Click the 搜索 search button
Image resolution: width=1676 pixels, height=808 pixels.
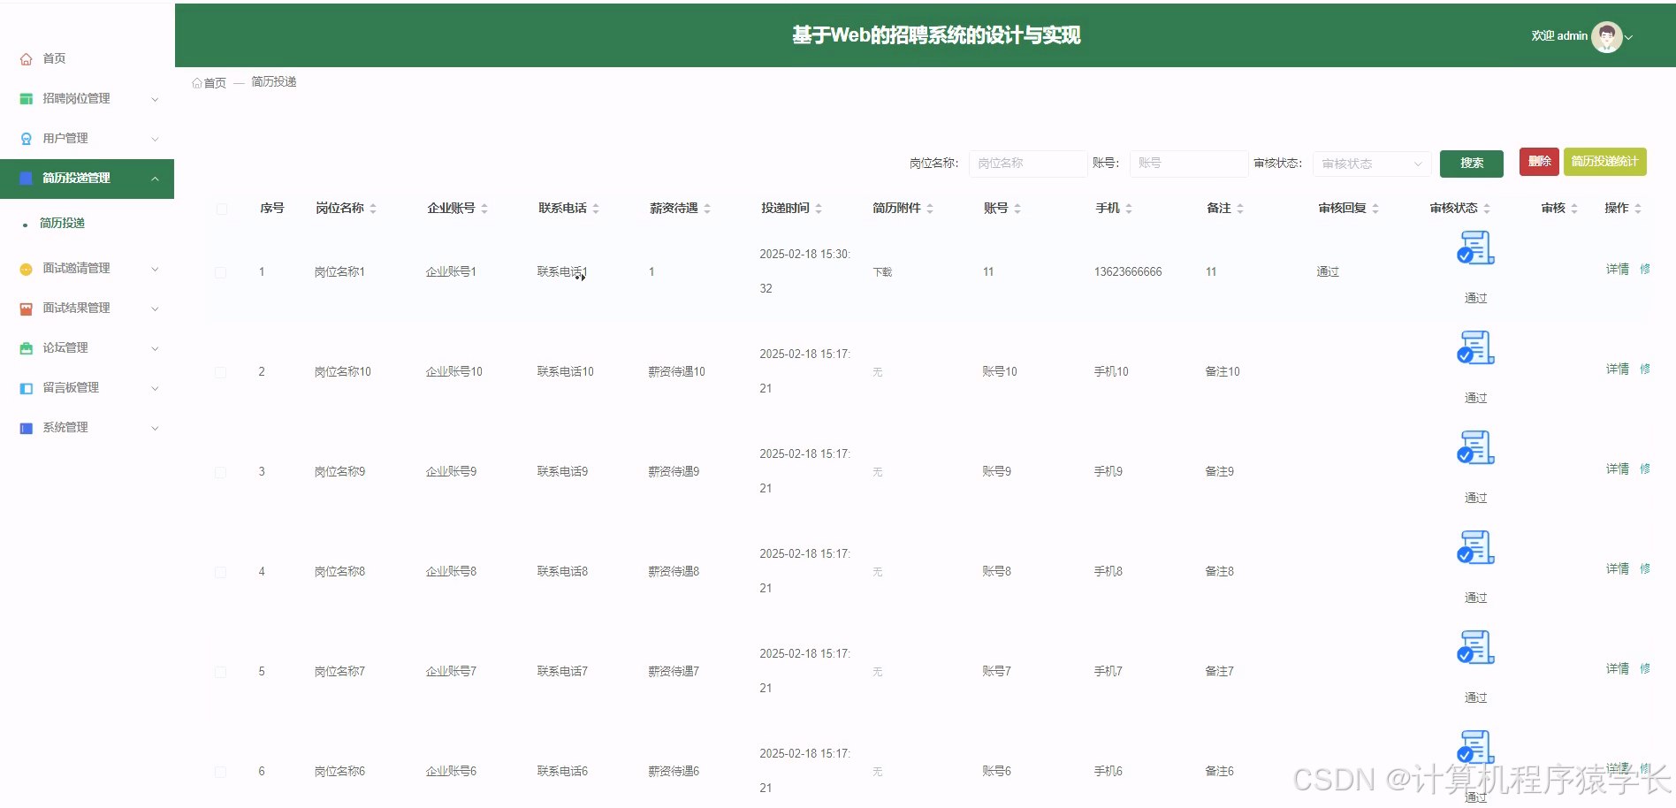point(1470,163)
